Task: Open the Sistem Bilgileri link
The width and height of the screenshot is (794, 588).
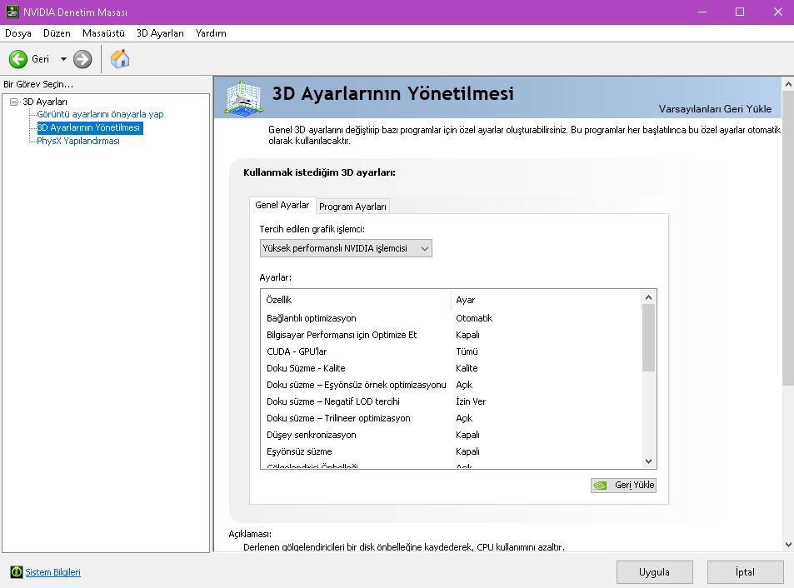Action: (x=52, y=572)
